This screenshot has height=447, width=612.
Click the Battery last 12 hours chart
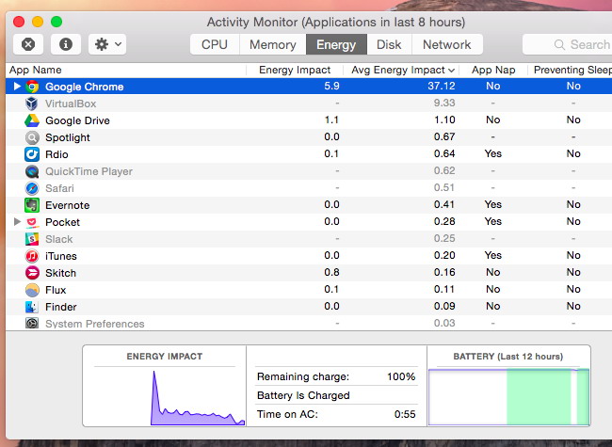[508, 397]
